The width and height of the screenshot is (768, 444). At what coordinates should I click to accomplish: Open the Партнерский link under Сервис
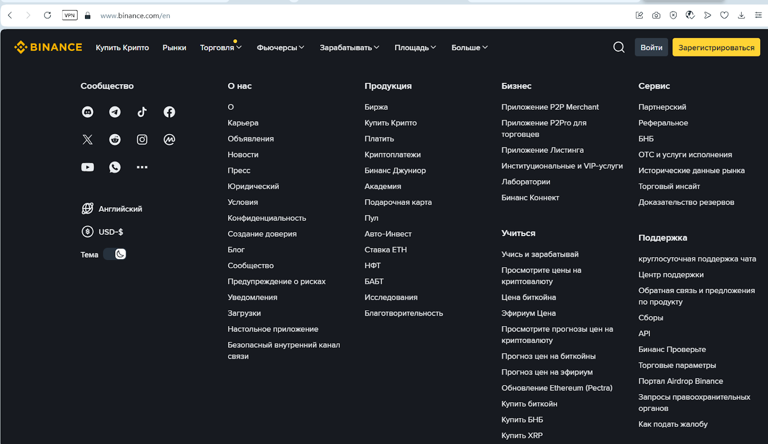coord(662,107)
